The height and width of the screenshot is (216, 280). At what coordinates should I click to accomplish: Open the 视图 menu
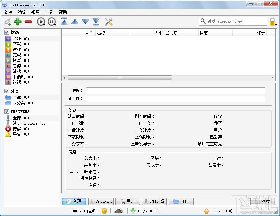click(35, 12)
